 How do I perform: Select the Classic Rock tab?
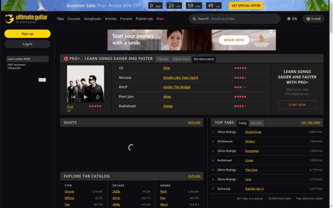tap(181, 59)
